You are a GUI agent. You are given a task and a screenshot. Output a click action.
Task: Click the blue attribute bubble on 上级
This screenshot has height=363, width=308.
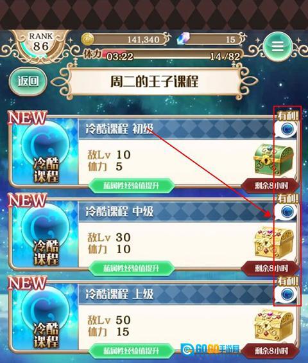(x=286, y=294)
